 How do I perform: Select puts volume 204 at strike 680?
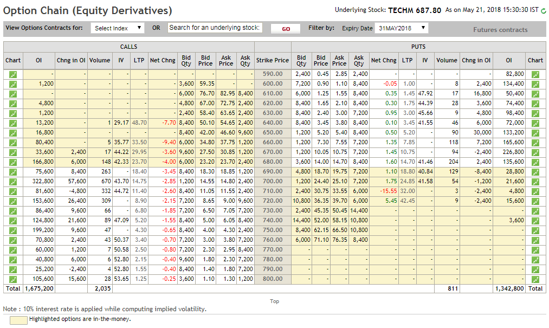[454, 162]
